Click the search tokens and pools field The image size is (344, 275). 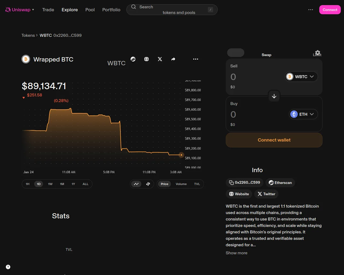(x=172, y=10)
